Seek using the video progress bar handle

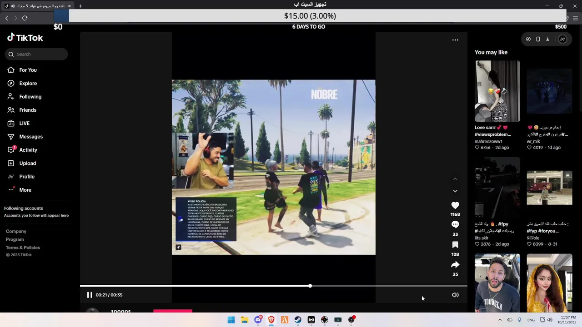coord(310,286)
